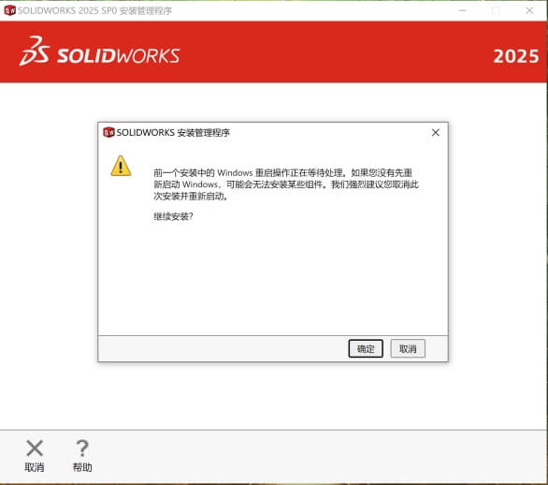Click the SOLIDWORKS wordmark in the red banner
Screen dimensions: 548x485
tap(119, 56)
